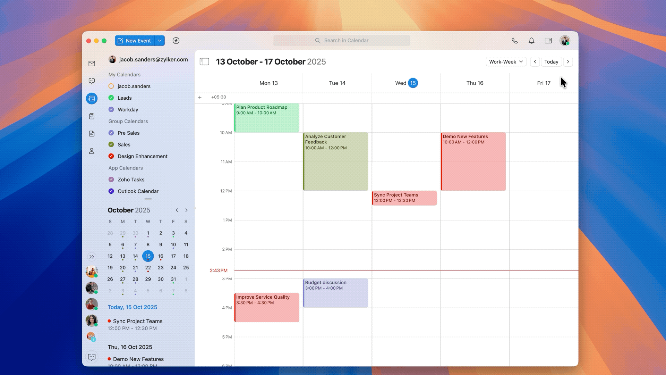Open the Analyze Customer Feedback event

(x=335, y=161)
